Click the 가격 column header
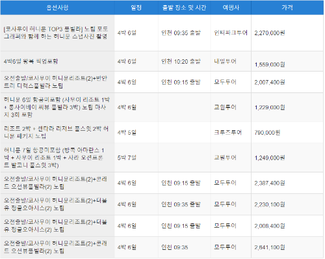This screenshot has width=325, height=259. click(x=287, y=8)
